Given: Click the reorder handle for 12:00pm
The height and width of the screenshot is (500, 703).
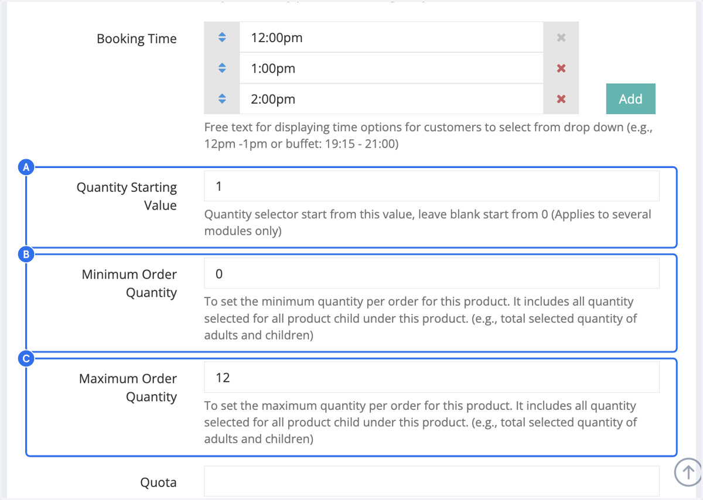Looking at the screenshot, I should [221, 37].
